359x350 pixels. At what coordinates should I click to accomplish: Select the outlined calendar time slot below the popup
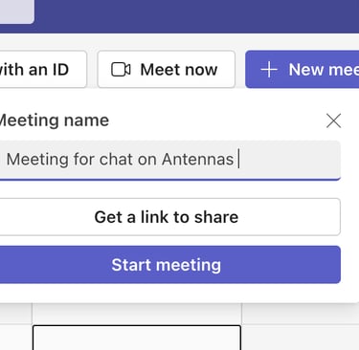(x=137, y=338)
